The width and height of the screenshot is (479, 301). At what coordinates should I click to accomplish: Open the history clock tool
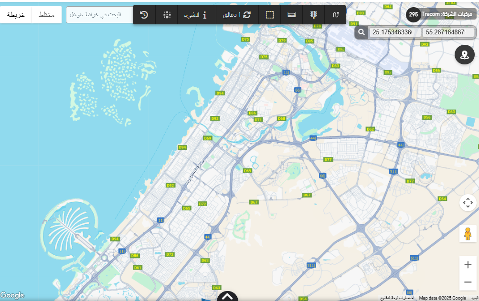tap(144, 15)
